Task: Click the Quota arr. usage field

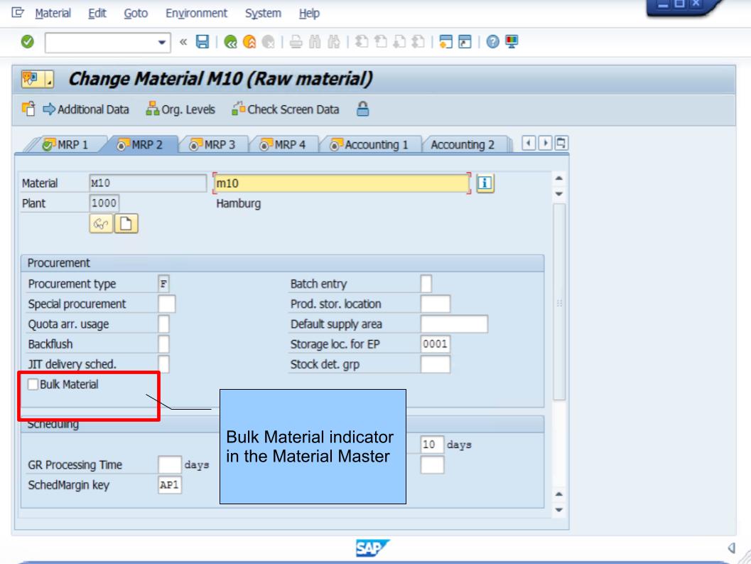Action: pos(163,324)
